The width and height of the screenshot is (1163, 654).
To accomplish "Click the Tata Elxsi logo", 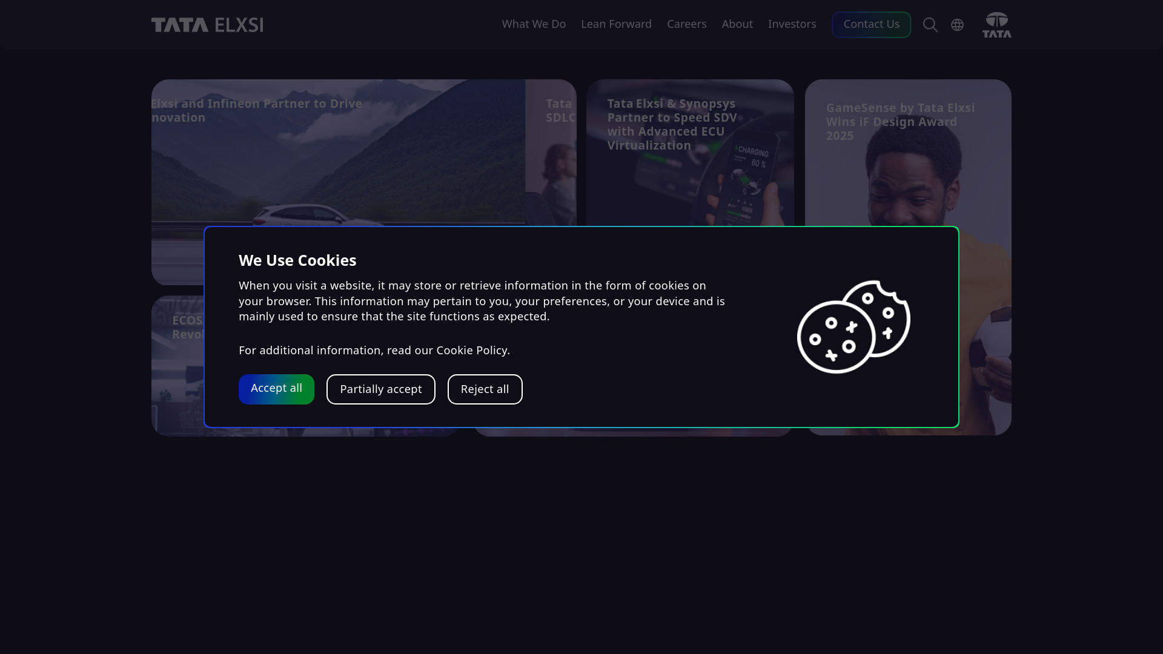I will 207,25.
